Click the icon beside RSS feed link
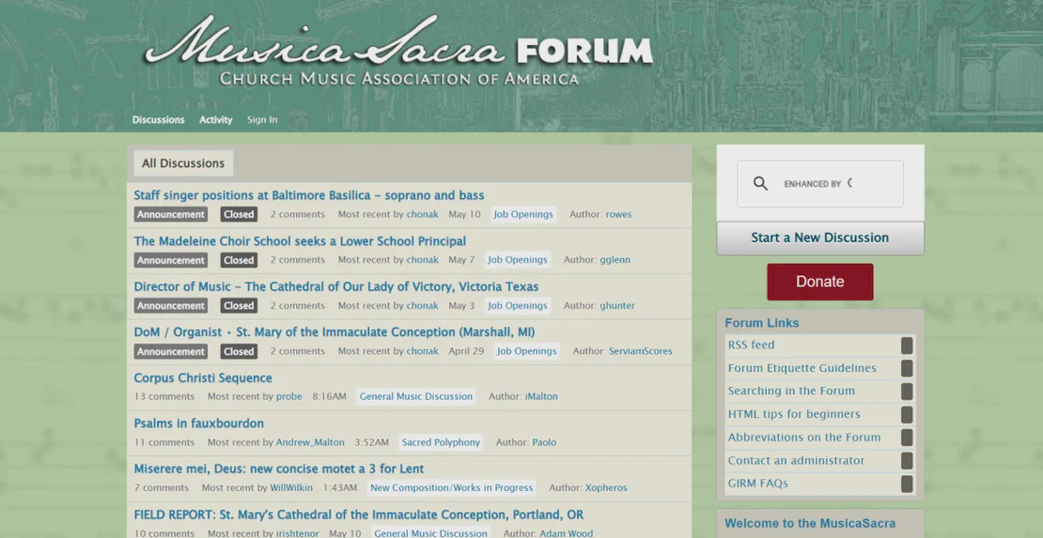Viewport: 1043px width, 538px height. point(907,346)
